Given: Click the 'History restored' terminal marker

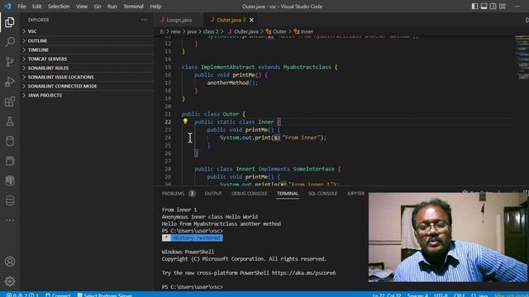Looking at the screenshot, I should (x=192, y=238).
